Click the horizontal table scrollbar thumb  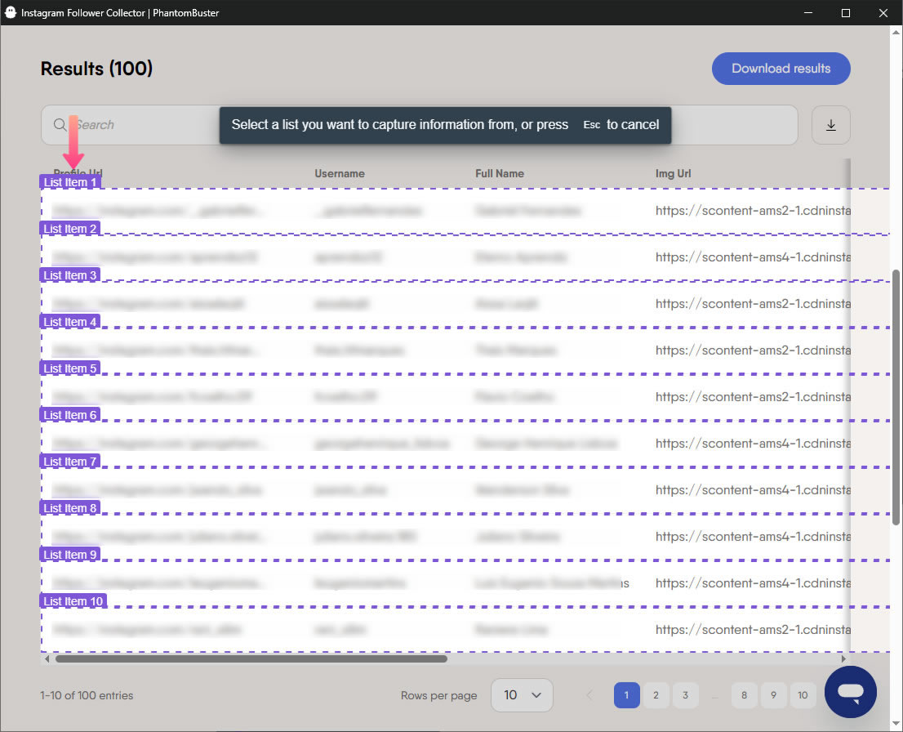tap(251, 658)
